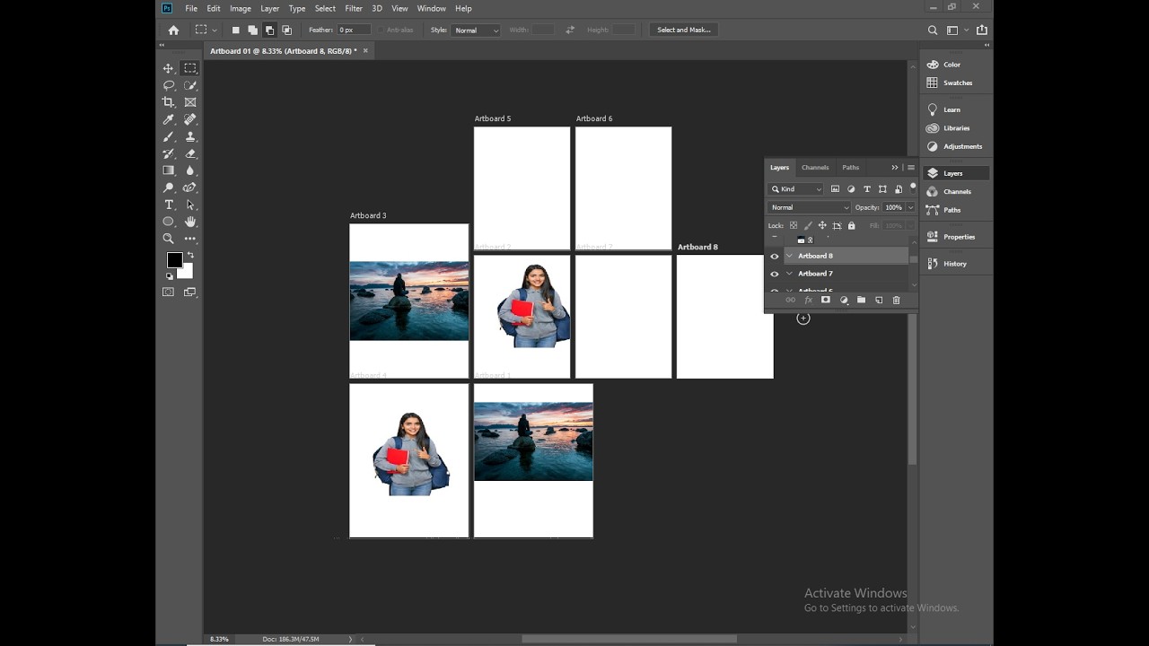Open the Filter menu
The height and width of the screenshot is (646, 1149).
point(354,8)
